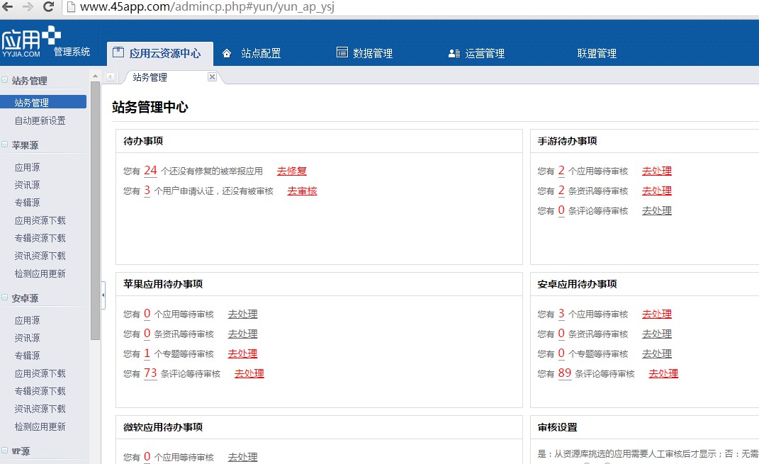Click 去处理 for 苹果 专题 awaiting review
The width and height of the screenshot is (759, 464).
242,353
